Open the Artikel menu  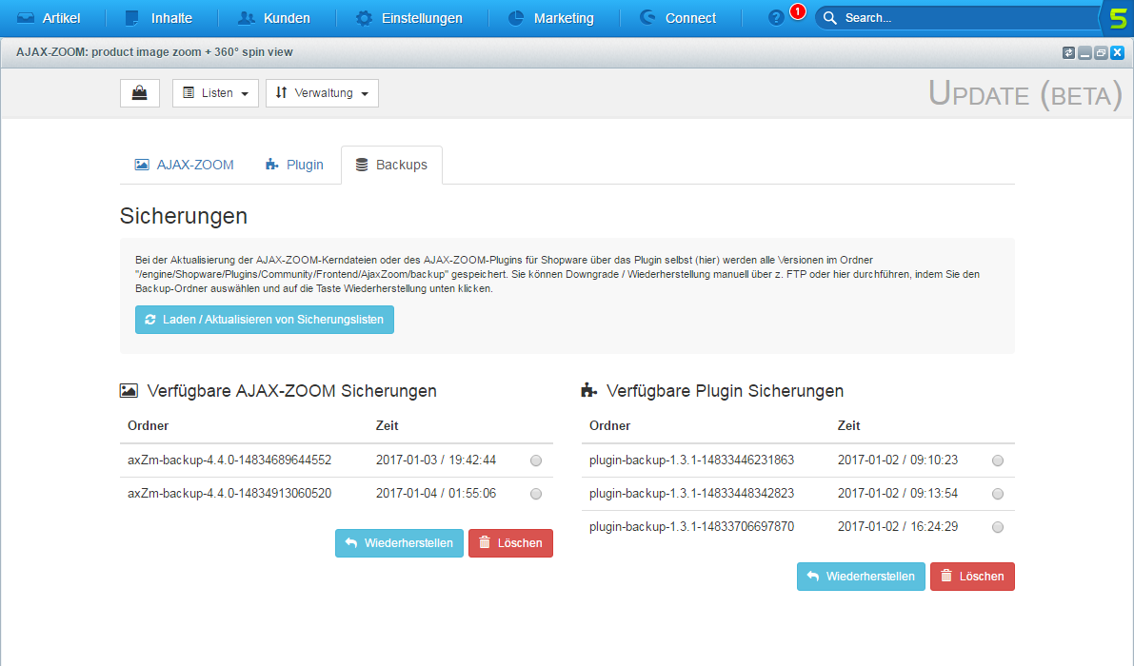pyautogui.click(x=49, y=18)
